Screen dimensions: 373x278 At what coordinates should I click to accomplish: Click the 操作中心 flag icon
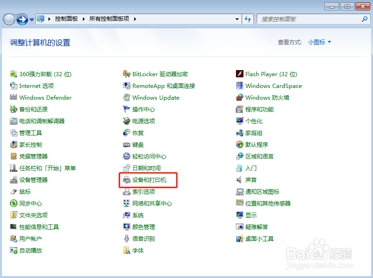tap(127, 109)
